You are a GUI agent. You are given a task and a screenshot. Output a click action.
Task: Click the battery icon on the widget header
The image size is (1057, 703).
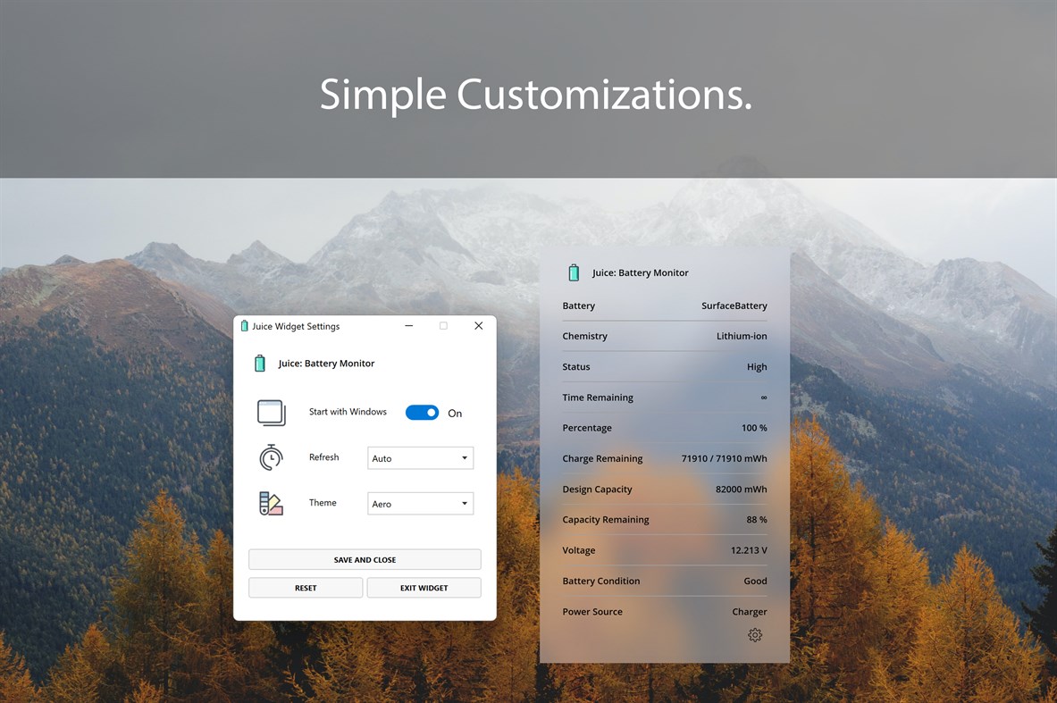[574, 272]
